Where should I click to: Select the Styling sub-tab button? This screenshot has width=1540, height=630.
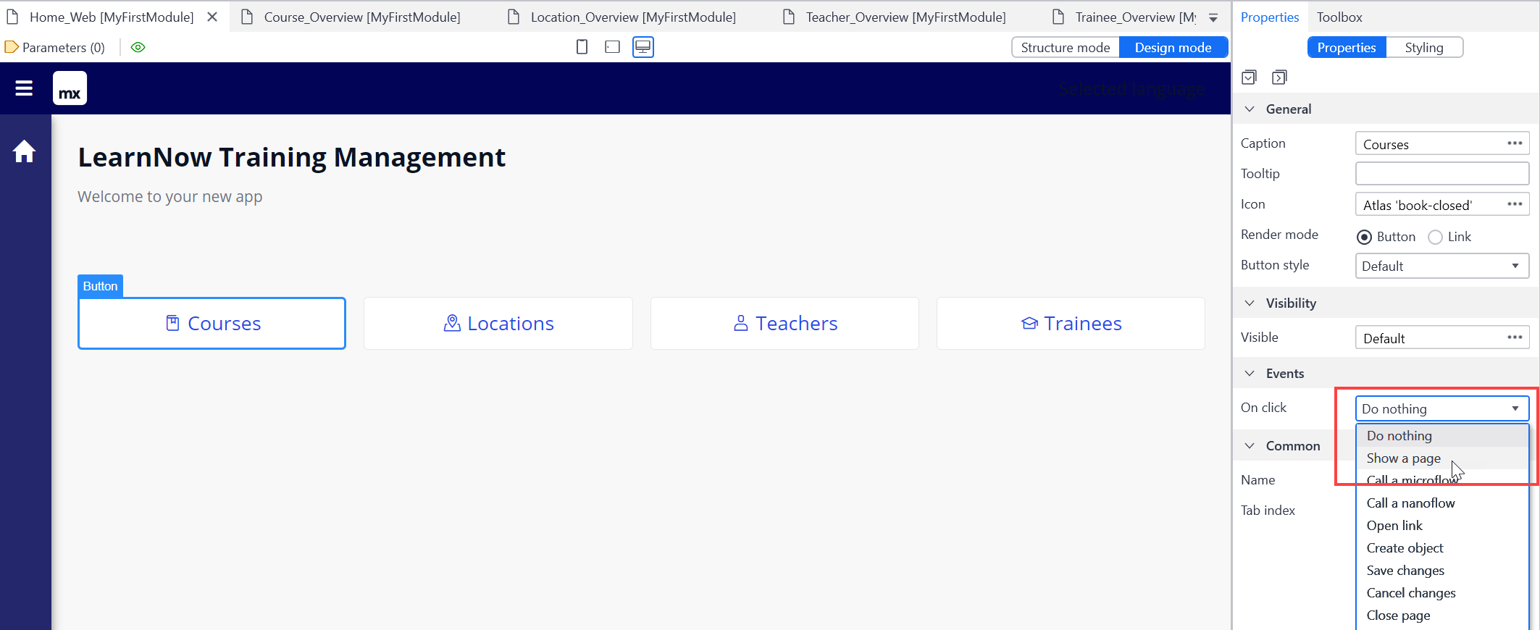(1424, 47)
